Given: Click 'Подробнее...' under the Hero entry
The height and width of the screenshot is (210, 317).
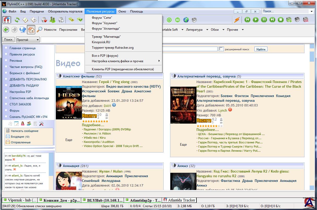Looking at the screenshot, I should [93, 125].
